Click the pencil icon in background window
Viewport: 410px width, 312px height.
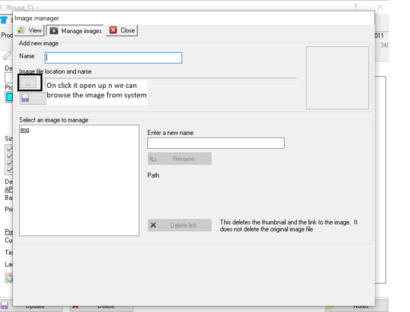click(x=7, y=55)
